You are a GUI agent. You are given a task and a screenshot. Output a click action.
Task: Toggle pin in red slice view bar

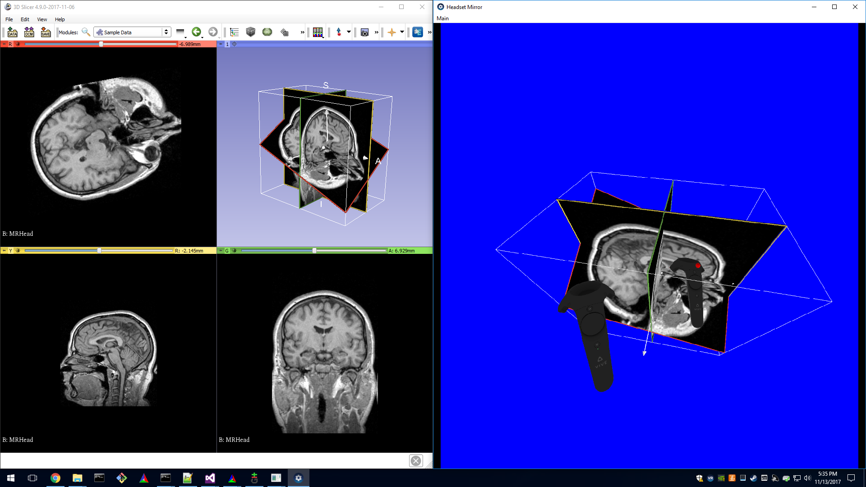click(4, 44)
